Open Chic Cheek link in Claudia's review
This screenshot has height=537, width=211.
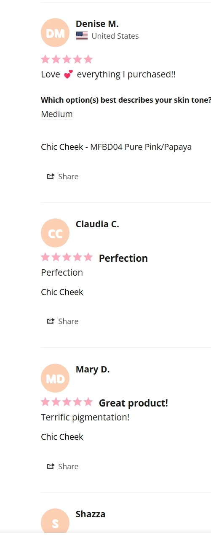pos(62,292)
